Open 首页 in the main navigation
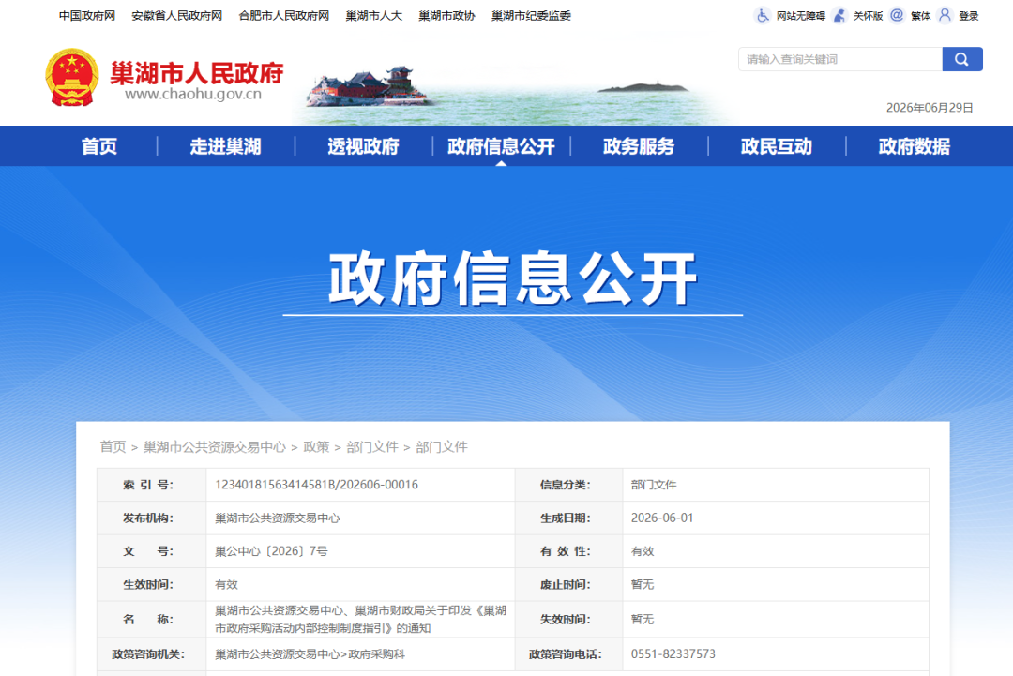The height and width of the screenshot is (676, 1013). (x=99, y=146)
